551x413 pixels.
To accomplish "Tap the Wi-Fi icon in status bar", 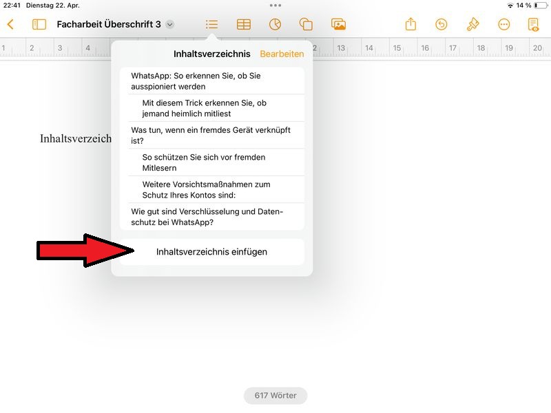I will pos(510,6).
